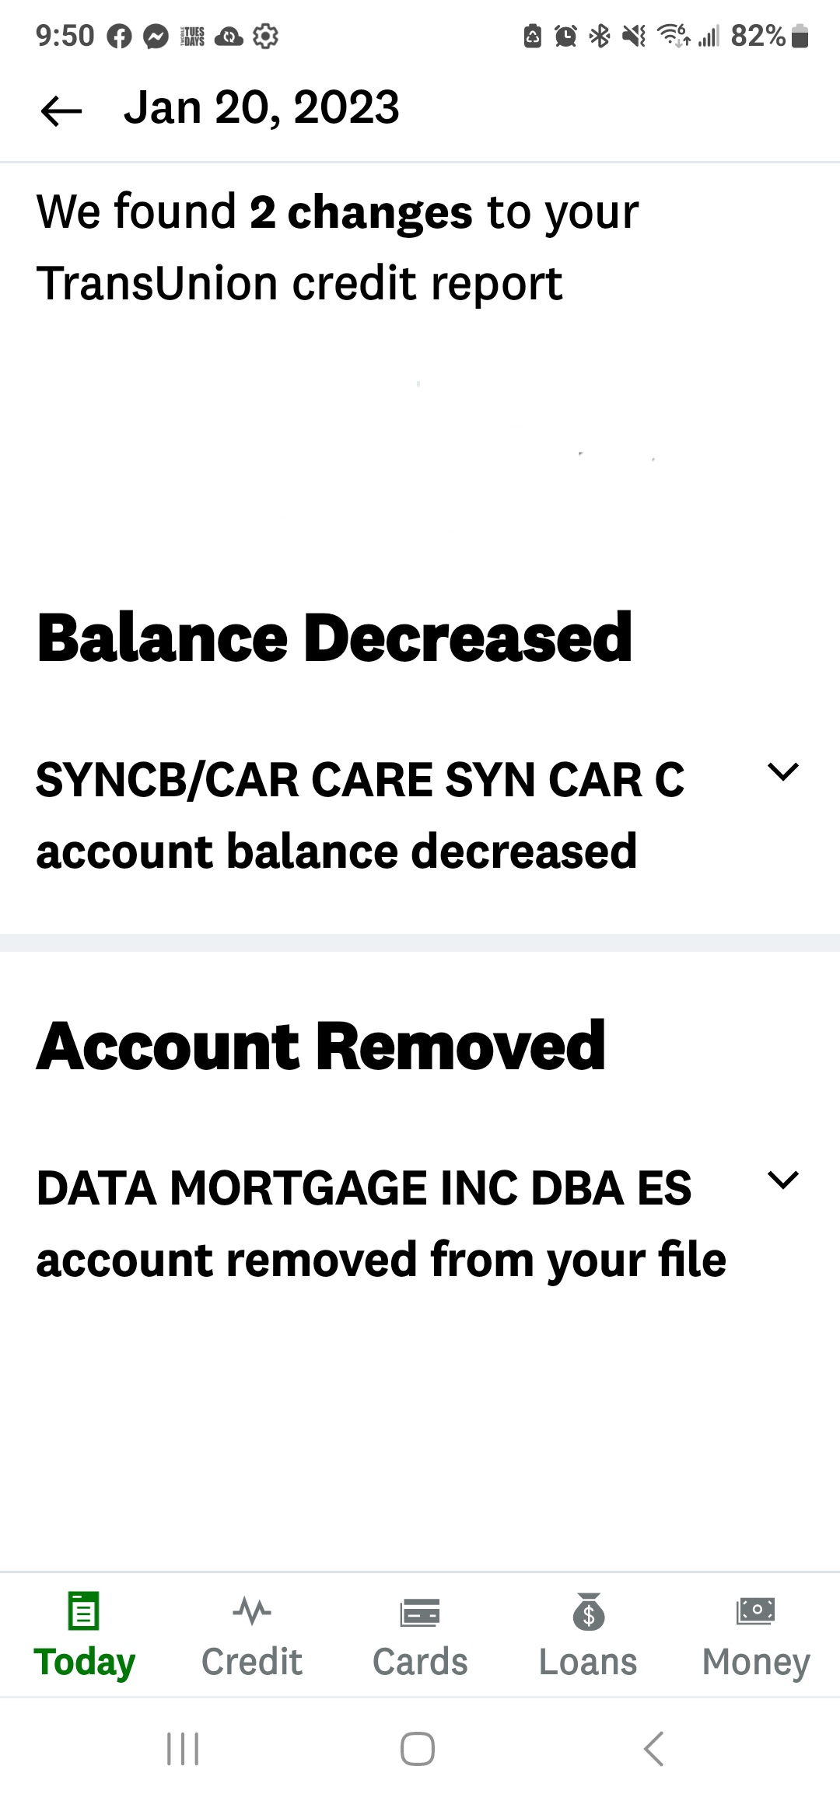The image size is (840, 1801).
Task: Tap the settings gear status icon
Action: [x=266, y=37]
